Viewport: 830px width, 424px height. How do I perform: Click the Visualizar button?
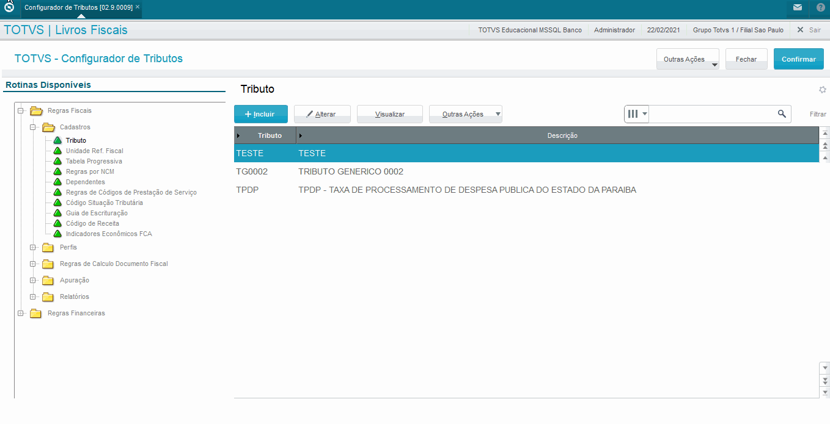390,114
